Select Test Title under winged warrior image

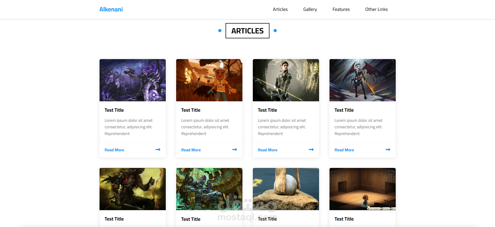tap(344, 110)
